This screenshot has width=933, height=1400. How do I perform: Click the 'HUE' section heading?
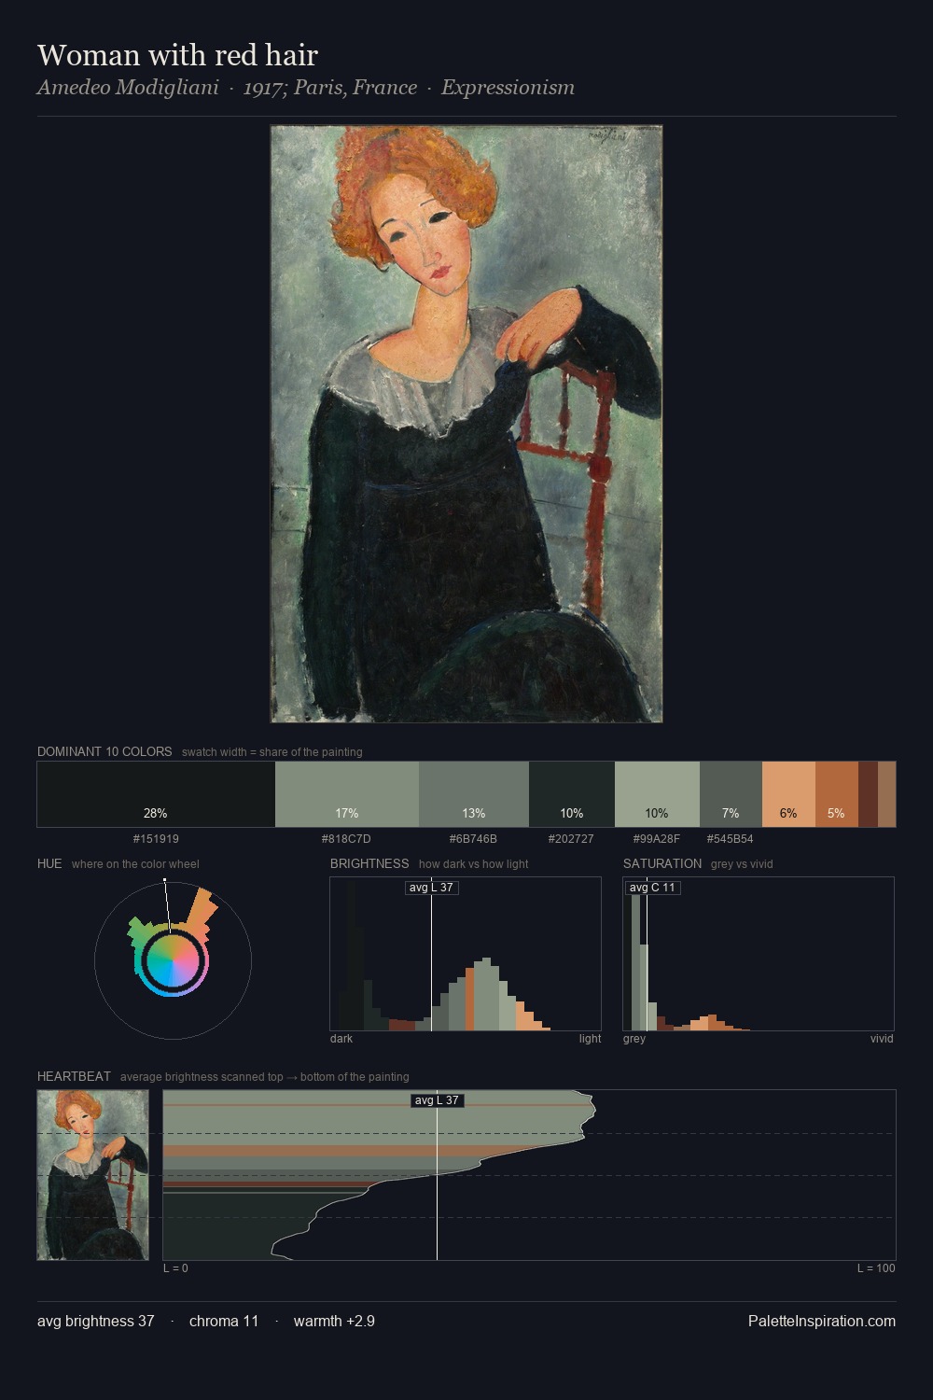(49, 863)
